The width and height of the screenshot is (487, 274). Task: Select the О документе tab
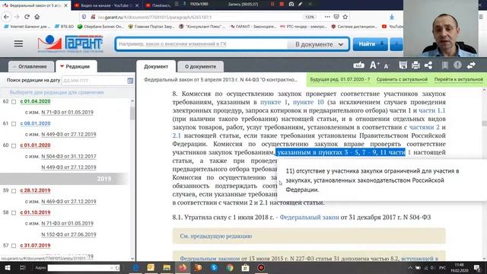tap(200, 66)
